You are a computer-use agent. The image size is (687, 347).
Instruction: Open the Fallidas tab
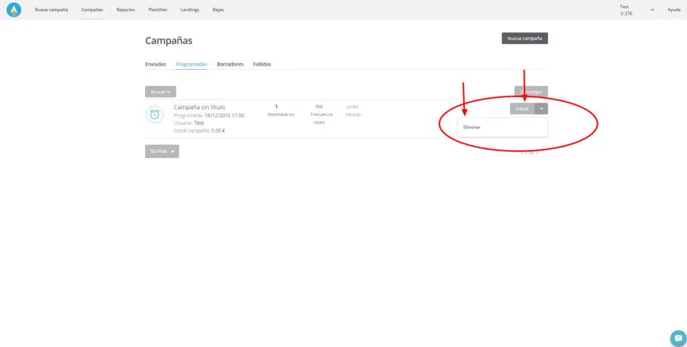[x=262, y=64]
